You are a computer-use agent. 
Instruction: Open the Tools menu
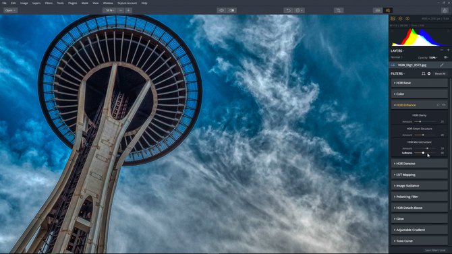60,3
